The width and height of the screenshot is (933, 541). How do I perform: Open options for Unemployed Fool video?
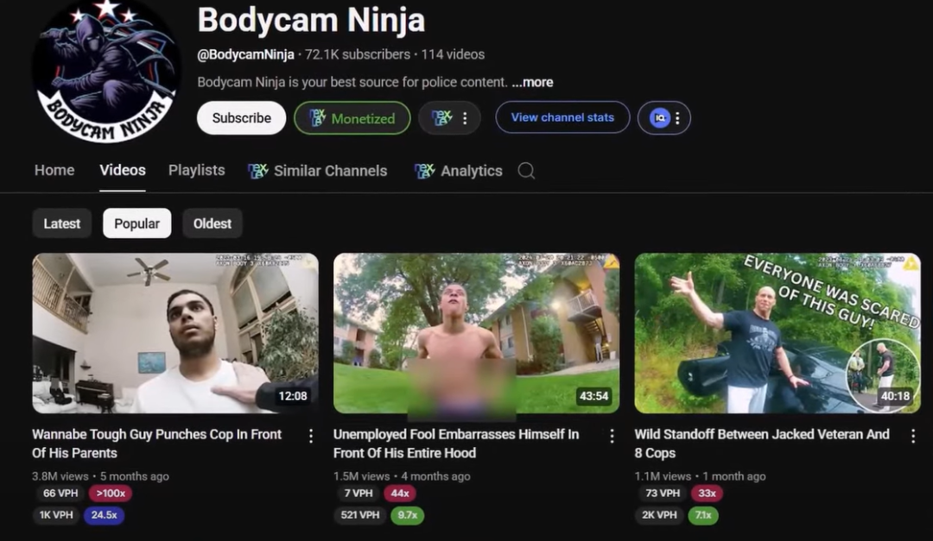click(x=612, y=437)
